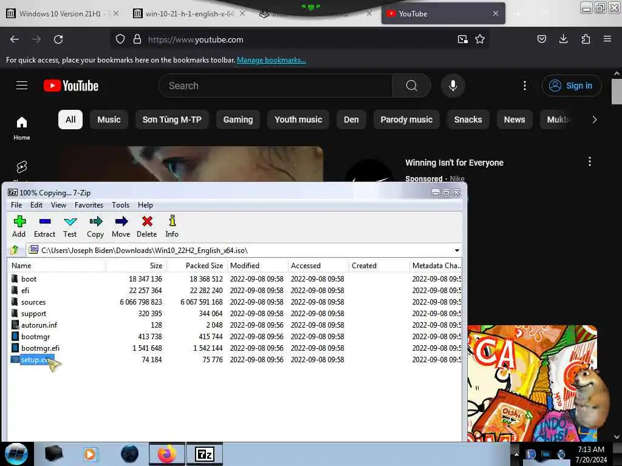Select the Parody music filter chip
The image size is (622, 466).
coord(406,120)
